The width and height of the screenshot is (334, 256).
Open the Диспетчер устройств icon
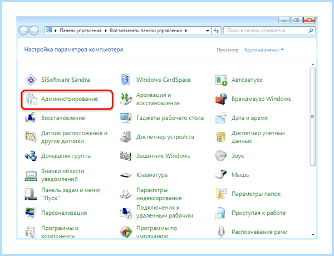pyautogui.click(x=126, y=137)
